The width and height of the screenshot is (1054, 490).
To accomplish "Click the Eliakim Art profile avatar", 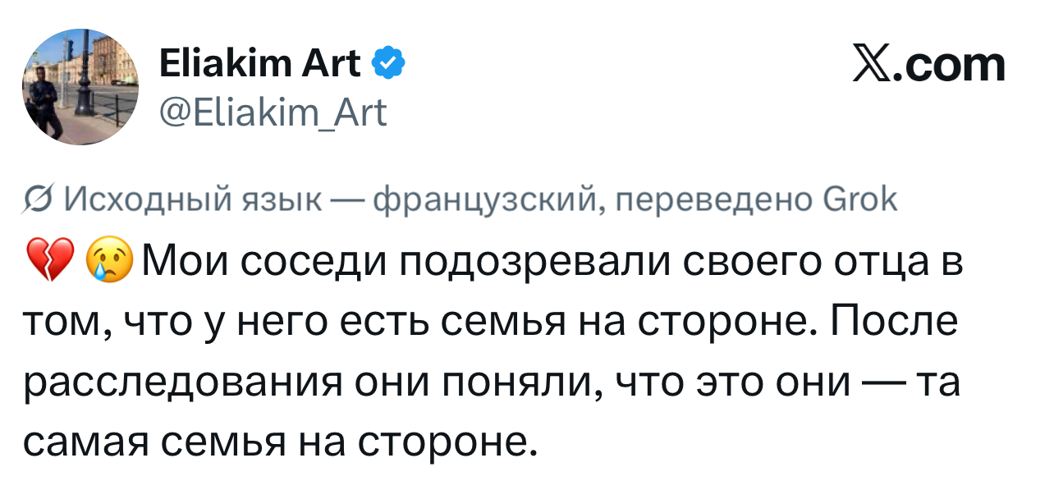I will point(80,86).
